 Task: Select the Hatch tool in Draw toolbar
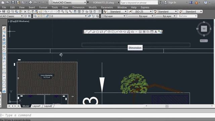coord(140,32)
